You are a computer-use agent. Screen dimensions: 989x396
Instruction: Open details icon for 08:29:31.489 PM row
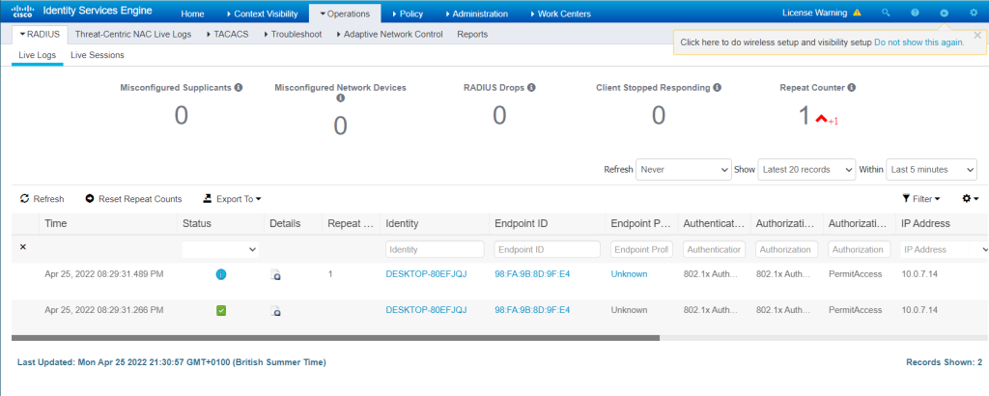pyautogui.click(x=275, y=275)
